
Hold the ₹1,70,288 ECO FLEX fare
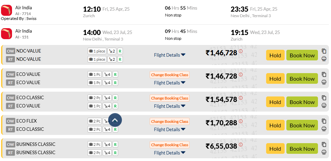275,125
